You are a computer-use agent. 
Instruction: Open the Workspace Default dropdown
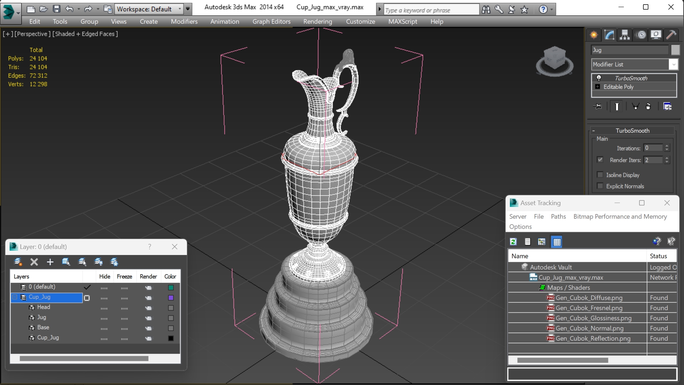click(149, 9)
